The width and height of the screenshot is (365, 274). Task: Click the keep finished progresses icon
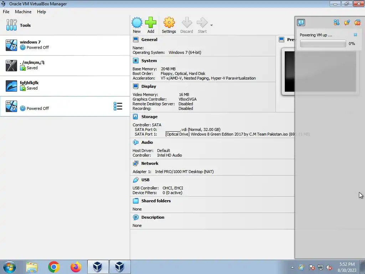(x=347, y=22)
